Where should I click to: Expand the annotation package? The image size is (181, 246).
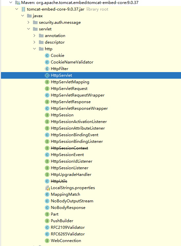click(x=34, y=36)
